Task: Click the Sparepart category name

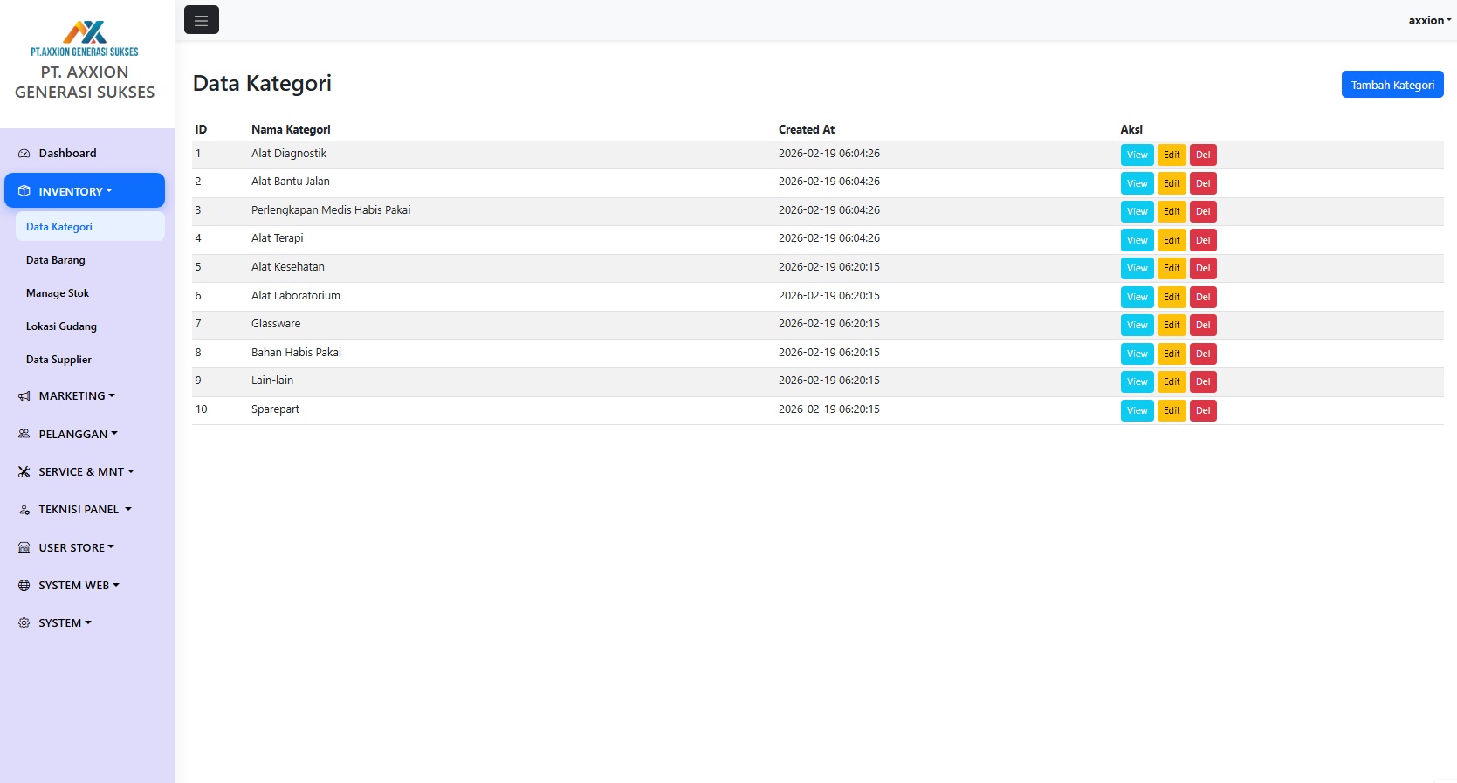Action: [275, 409]
